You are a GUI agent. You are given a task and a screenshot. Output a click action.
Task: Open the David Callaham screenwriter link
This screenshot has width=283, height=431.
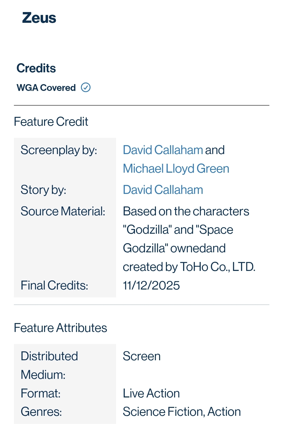163,150
